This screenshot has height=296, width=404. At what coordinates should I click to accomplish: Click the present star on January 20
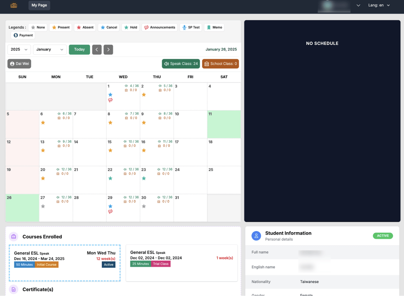(43, 178)
